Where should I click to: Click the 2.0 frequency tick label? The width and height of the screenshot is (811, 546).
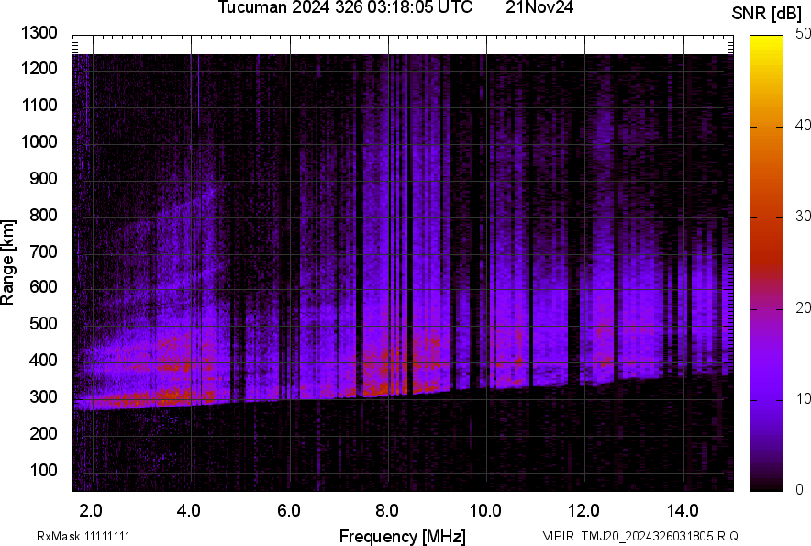tap(91, 510)
